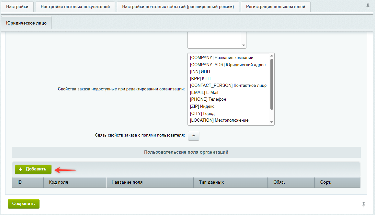Click scroll-up arrow of properties list
The height and width of the screenshot is (215, 375).
click(272, 56)
